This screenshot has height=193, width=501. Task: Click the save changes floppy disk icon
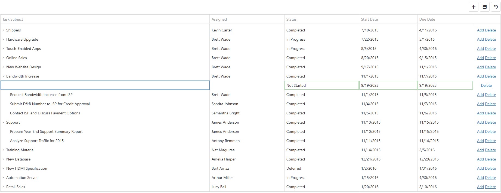point(485,7)
